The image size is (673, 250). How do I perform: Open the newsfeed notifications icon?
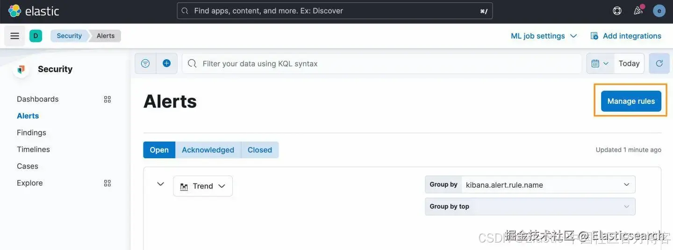click(638, 11)
